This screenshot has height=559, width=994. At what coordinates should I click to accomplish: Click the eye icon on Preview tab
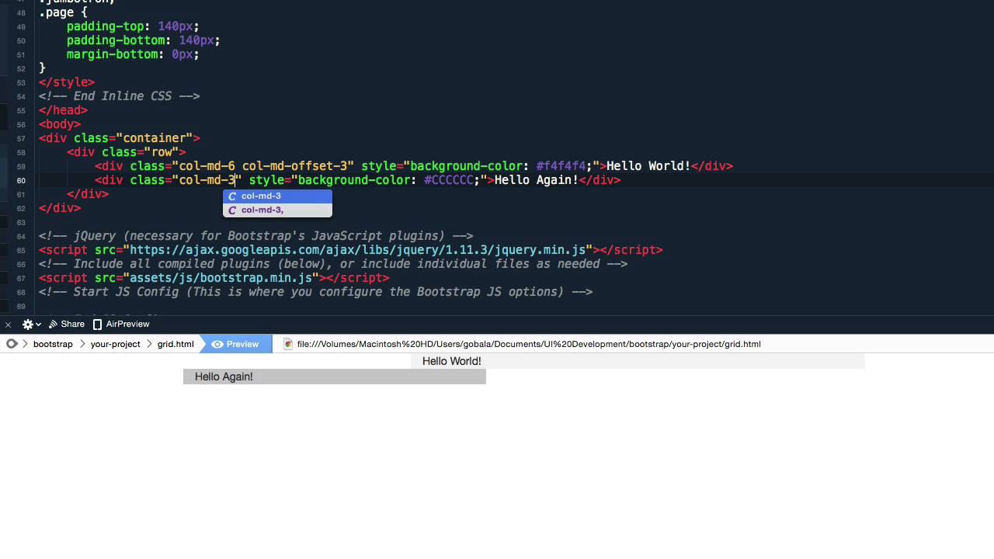pyautogui.click(x=217, y=344)
